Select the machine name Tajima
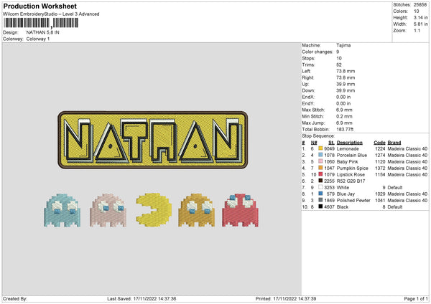 [343, 45]
